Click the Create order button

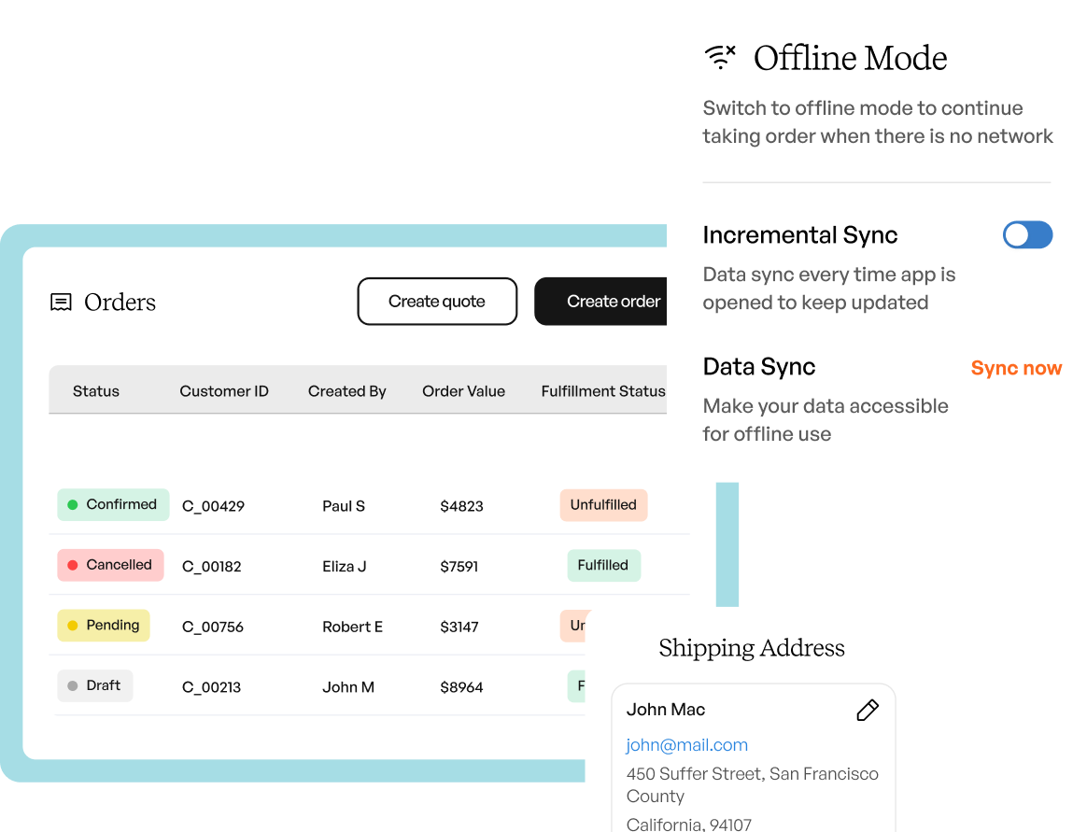(614, 301)
